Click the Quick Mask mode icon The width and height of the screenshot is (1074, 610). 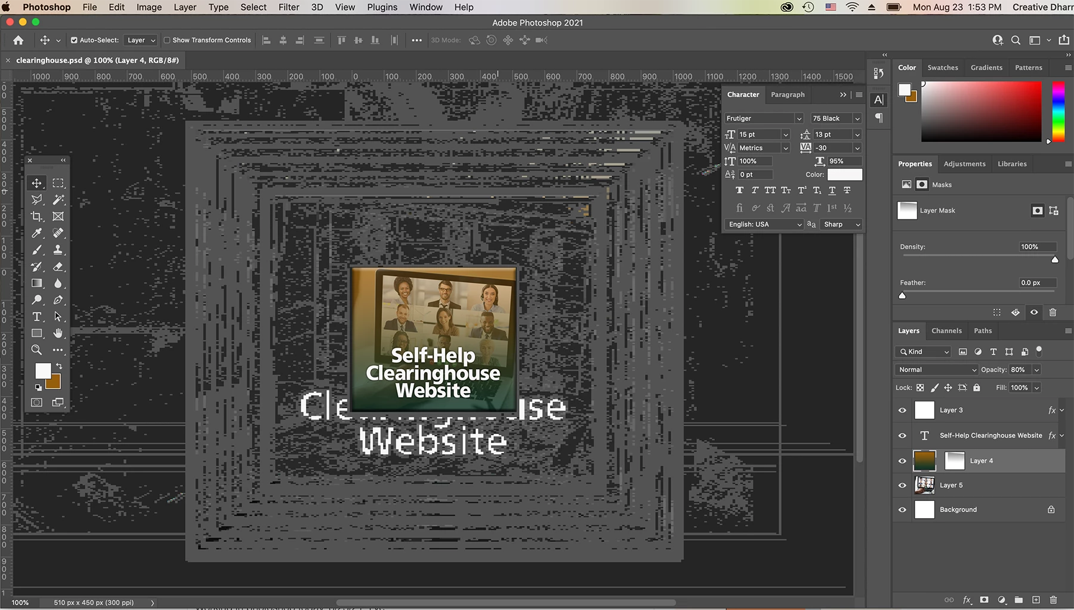[x=37, y=402]
